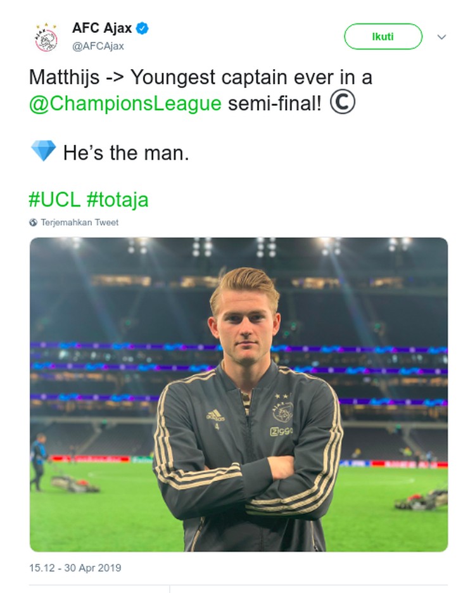Image resolution: width=475 pixels, height=593 pixels.
Task: Click the globe icon beside Terjemahkan Tweet
Action: (34, 222)
